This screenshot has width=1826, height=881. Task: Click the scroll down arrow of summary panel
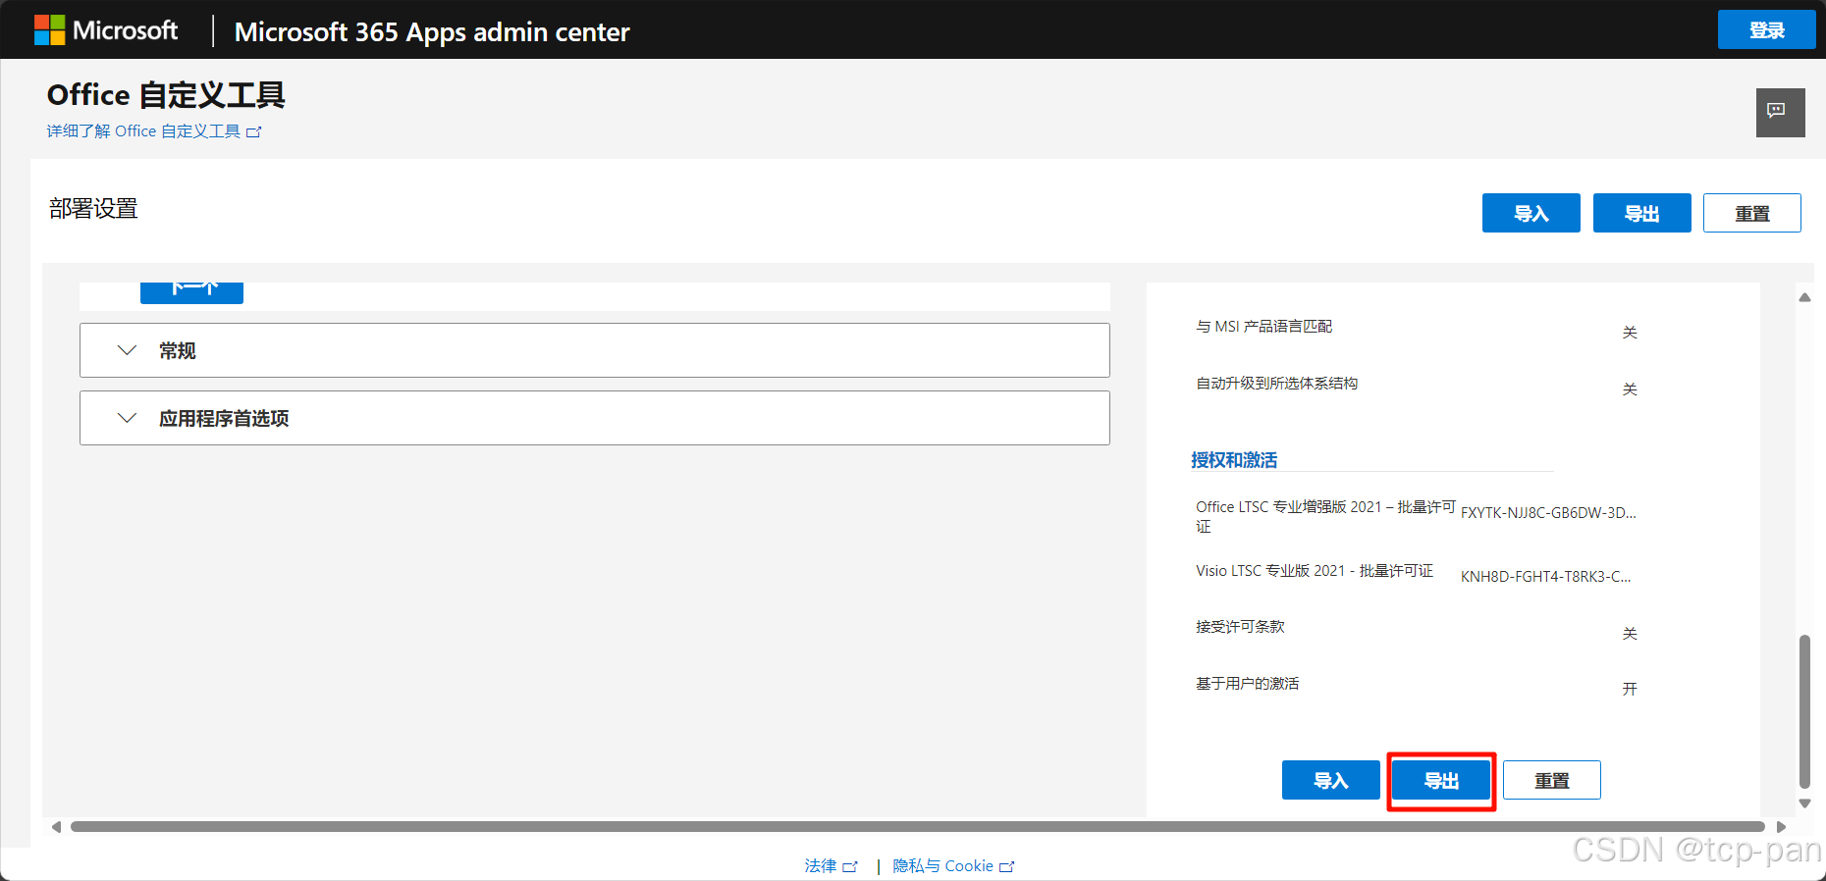[x=1804, y=803]
